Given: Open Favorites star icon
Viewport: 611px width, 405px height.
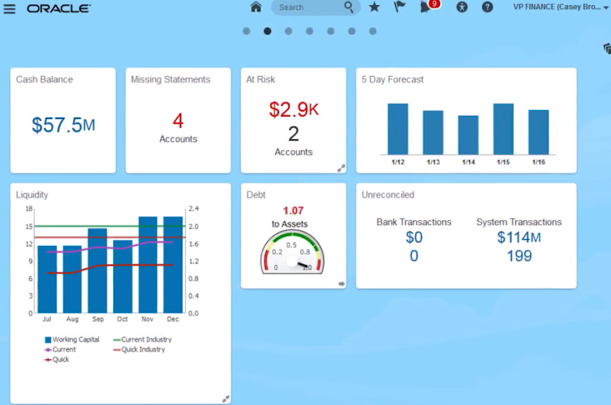Looking at the screenshot, I should (x=374, y=7).
